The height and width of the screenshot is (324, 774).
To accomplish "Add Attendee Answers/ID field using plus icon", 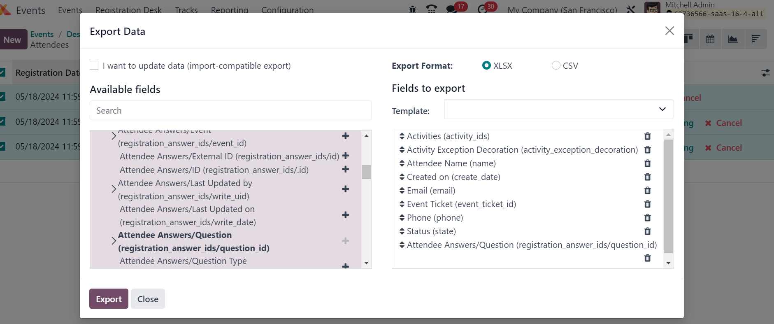I will 345,169.
